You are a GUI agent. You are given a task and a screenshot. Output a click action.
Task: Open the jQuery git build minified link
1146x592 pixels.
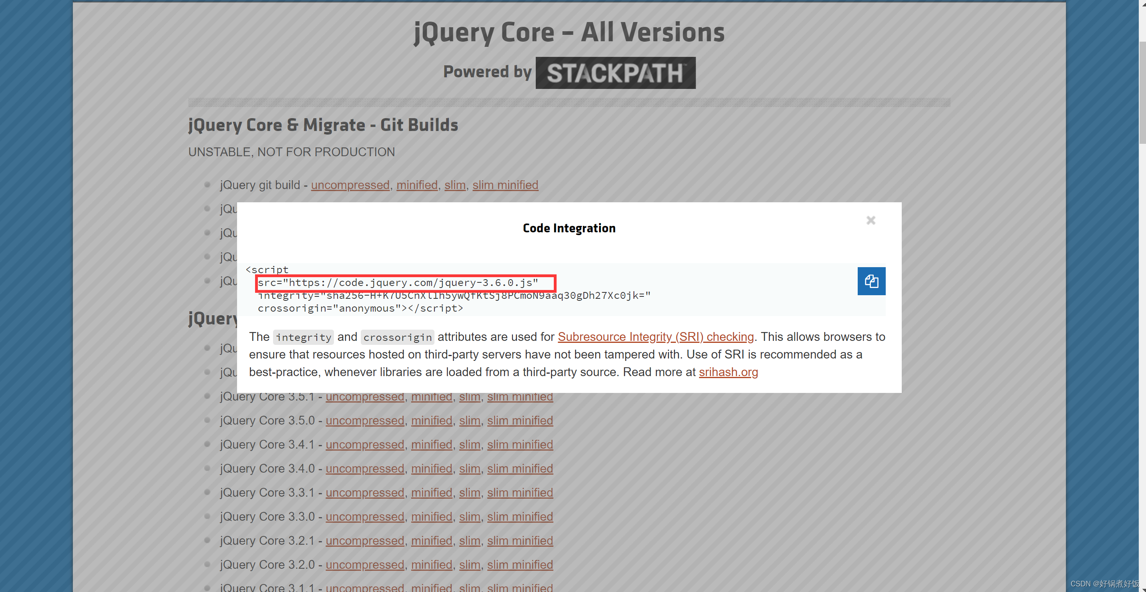coord(416,185)
